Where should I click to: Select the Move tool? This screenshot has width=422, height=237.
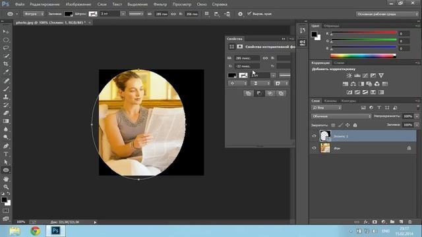pyautogui.click(x=6, y=32)
